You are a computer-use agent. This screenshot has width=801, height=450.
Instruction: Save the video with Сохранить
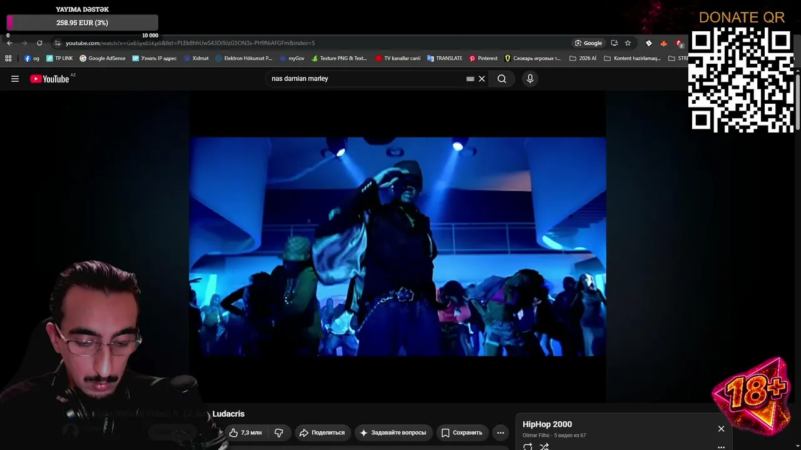(462, 432)
